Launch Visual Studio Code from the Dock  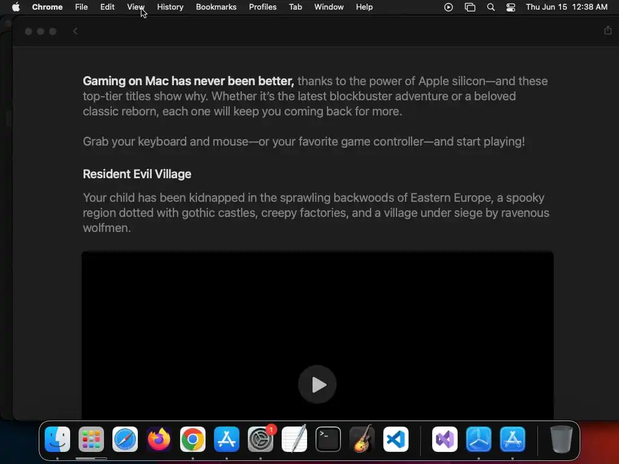(396, 439)
